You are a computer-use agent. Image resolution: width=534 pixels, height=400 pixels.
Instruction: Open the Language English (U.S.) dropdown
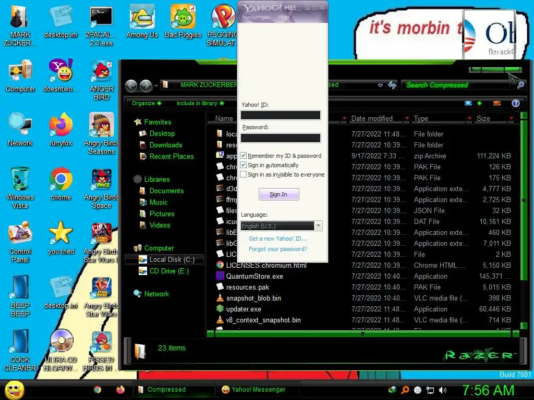click(x=281, y=226)
